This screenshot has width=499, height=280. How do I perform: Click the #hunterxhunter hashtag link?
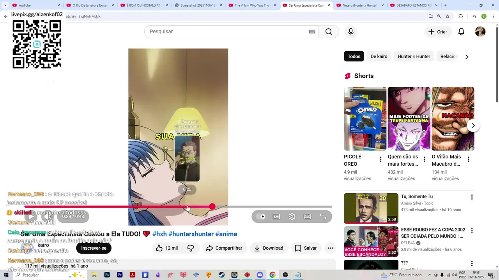click(191, 234)
